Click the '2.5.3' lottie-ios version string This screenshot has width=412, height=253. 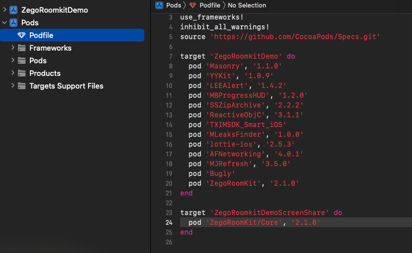pos(280,144)
